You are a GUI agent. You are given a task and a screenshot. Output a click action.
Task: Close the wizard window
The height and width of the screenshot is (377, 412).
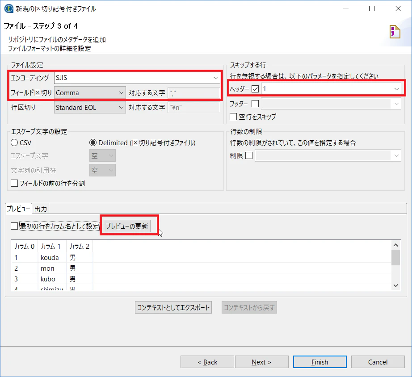(x=398, y=8)
